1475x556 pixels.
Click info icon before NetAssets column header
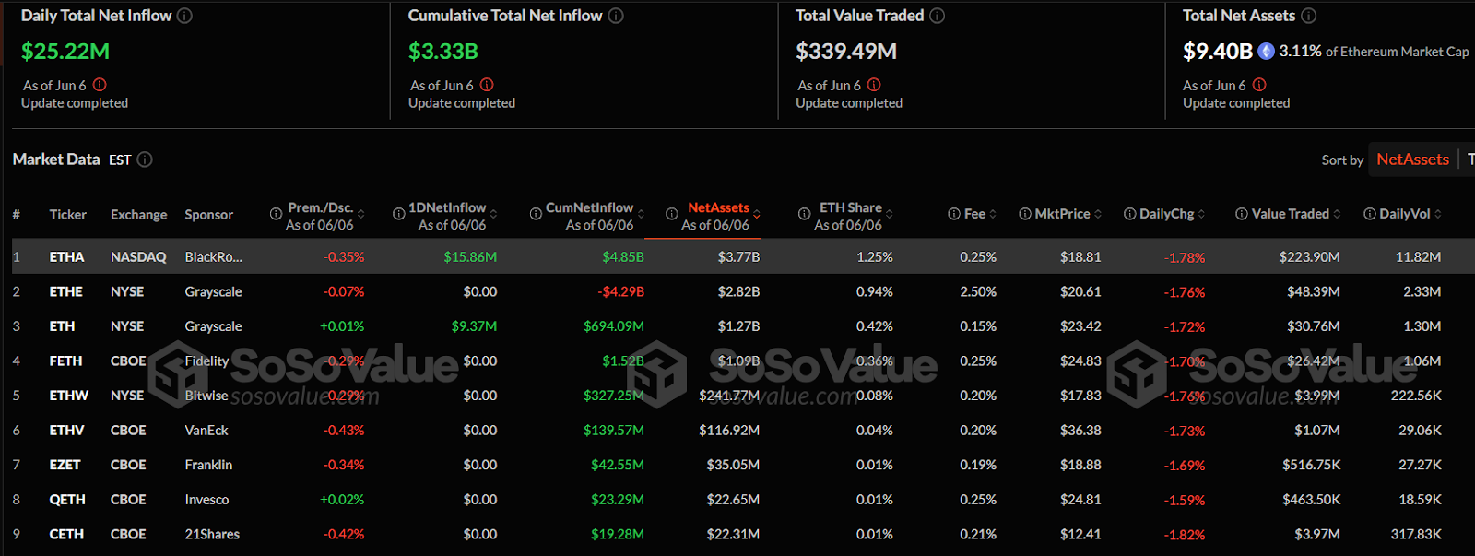click(672, 214)
